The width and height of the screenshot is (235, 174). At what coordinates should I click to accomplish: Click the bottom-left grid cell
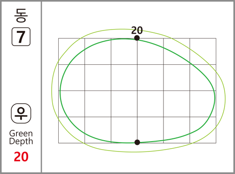(x=71, y=130)
